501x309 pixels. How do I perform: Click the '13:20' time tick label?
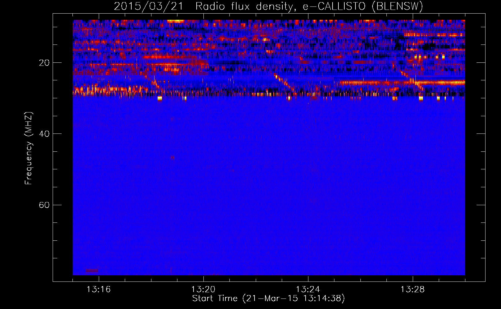(203, 289)
